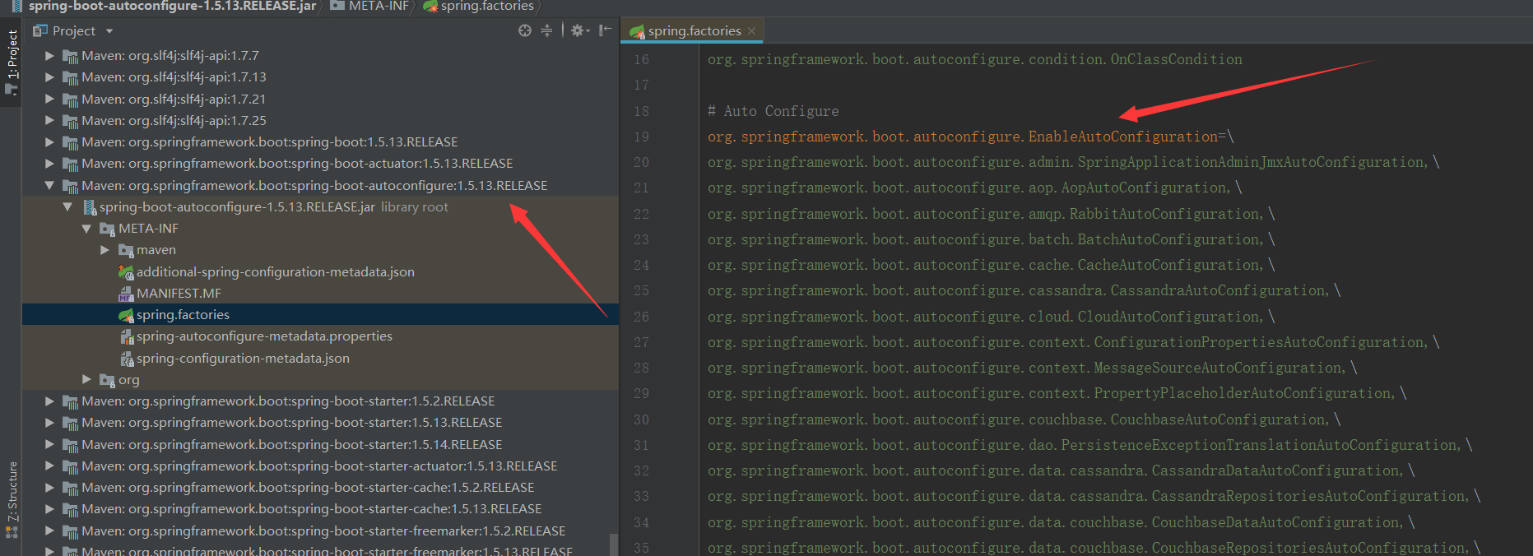
Task: Click the RabbitAutoConfiguration entry line
Action: [991, 214]
